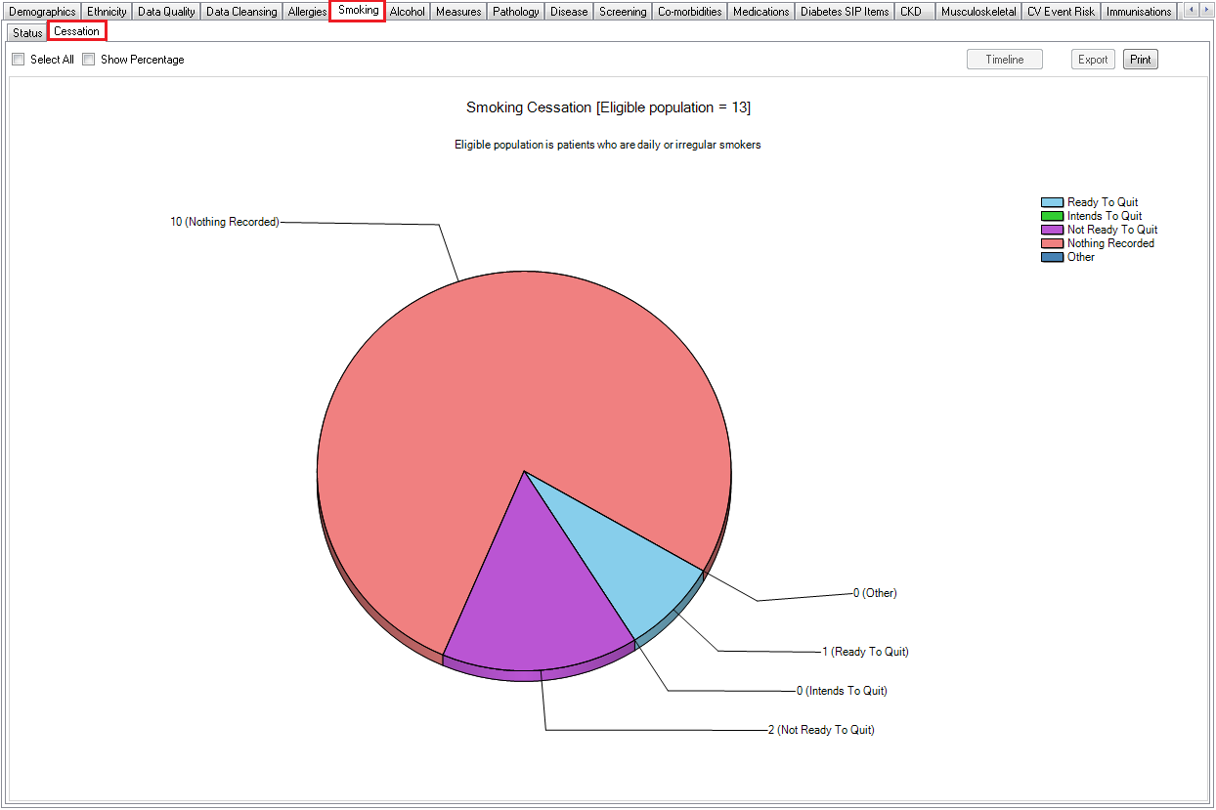Click the Not Ready To Quit legend swatch
Screen dimensions: 1216x810
coord(1052,230)
